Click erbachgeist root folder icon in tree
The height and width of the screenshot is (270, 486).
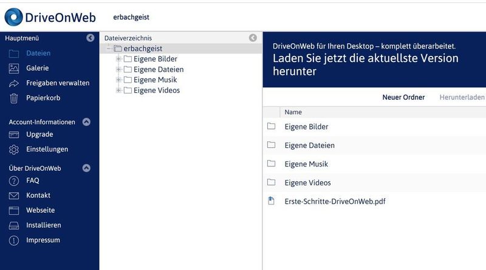(117, 49)
